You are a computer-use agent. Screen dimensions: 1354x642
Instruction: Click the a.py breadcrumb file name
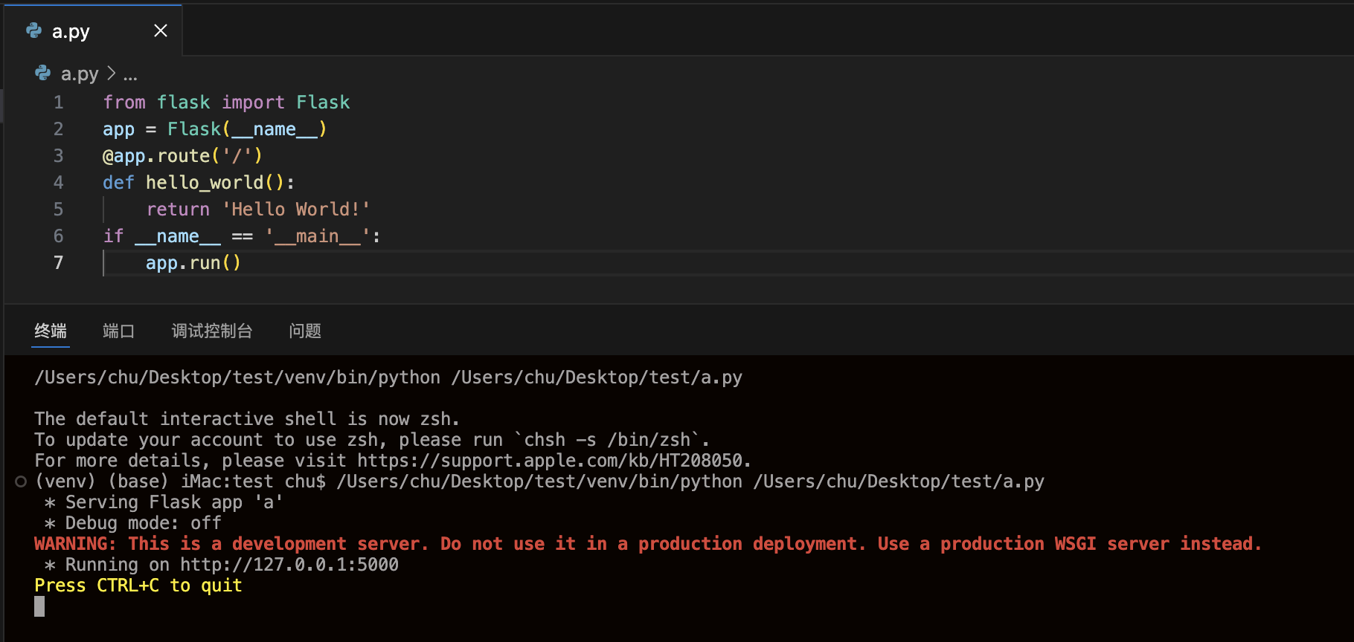pyautogui.click(x=80, y=74)
